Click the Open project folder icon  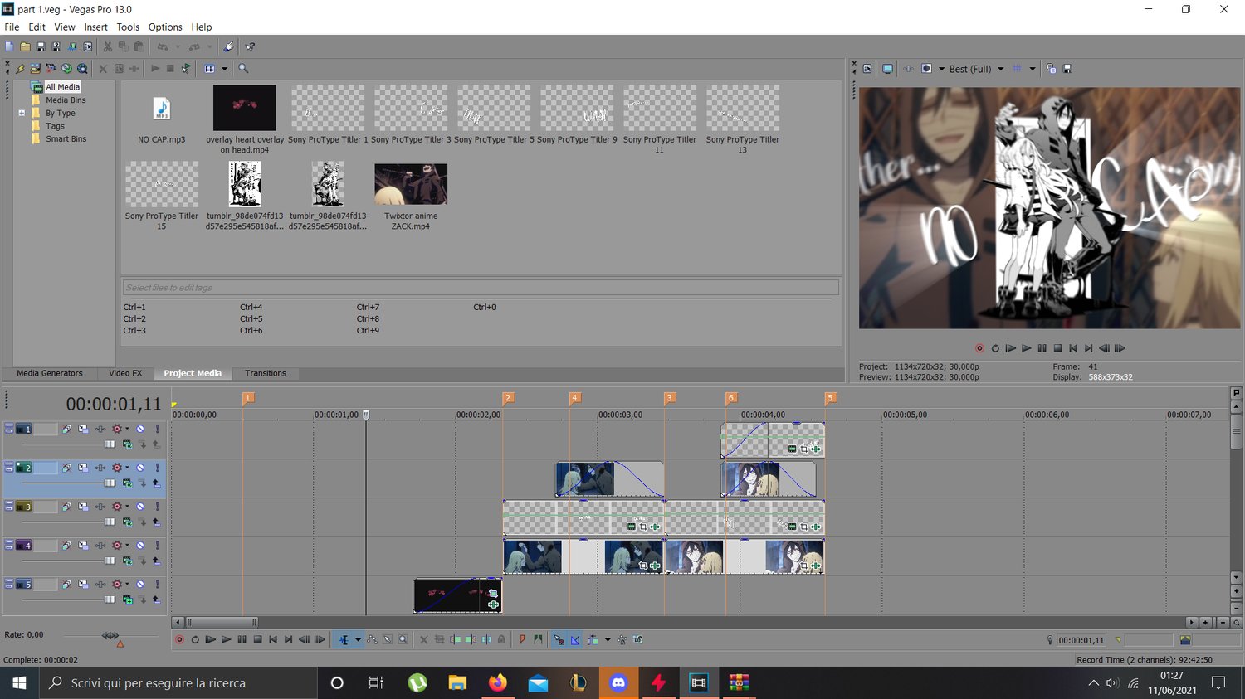click(x=25, y=47)
